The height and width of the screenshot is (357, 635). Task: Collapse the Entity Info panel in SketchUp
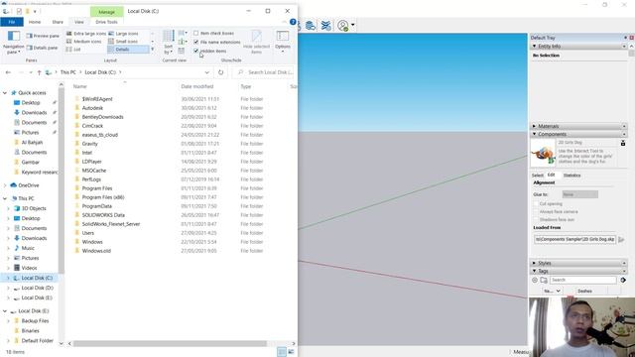coord(534,47)
